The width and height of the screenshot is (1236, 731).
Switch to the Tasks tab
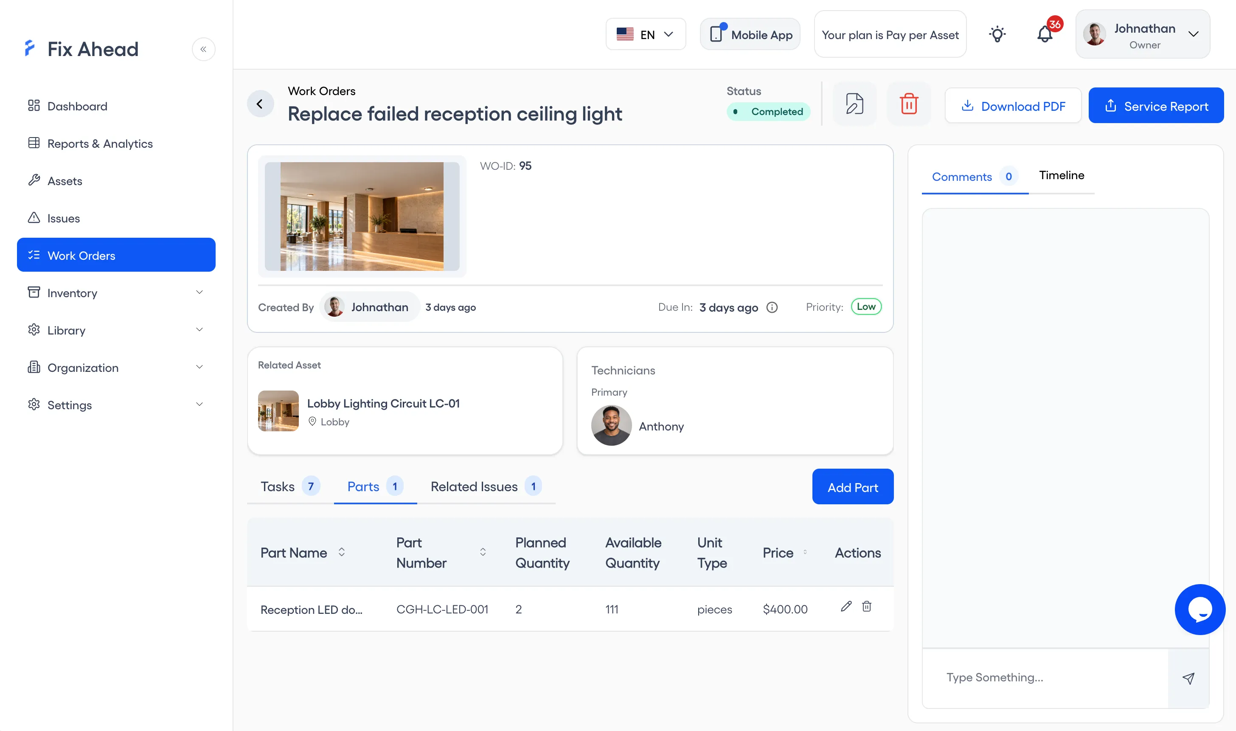coord(290,486)
